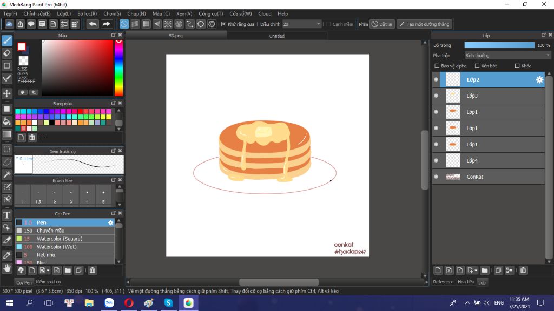Toggle Khử răng cưa checkbox

click(x=223, y=24)
